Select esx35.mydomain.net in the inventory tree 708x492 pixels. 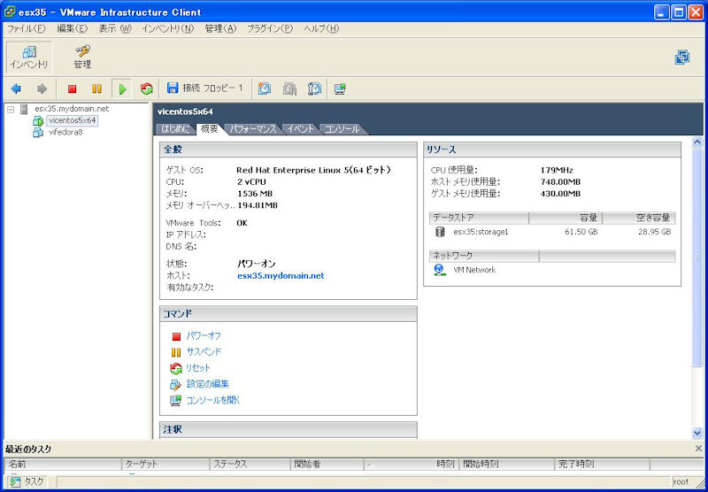coord(72,109)
